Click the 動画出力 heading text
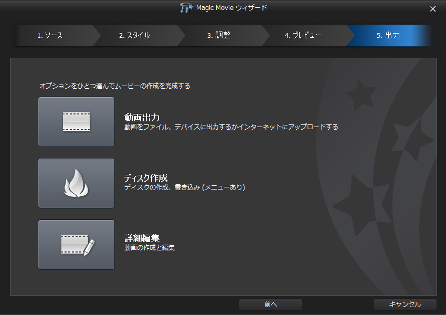The height and width of the screenshot is (315, 446). [142, 117]
